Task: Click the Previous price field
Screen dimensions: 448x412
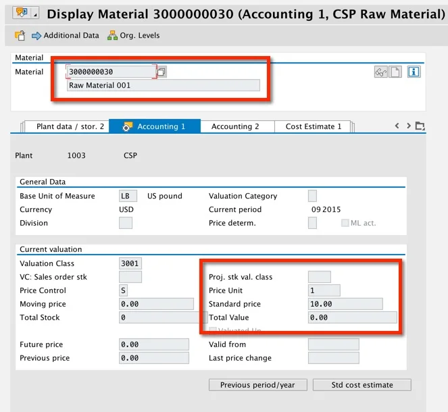Action: 154,358
